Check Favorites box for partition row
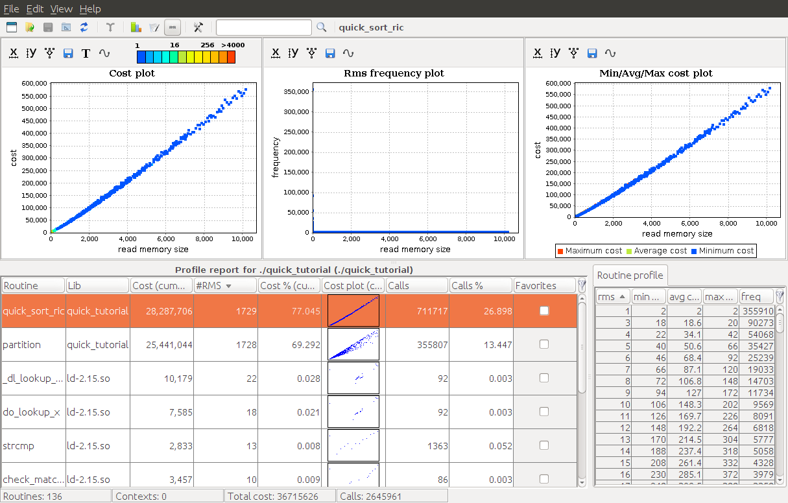 [x=544, y=344]
